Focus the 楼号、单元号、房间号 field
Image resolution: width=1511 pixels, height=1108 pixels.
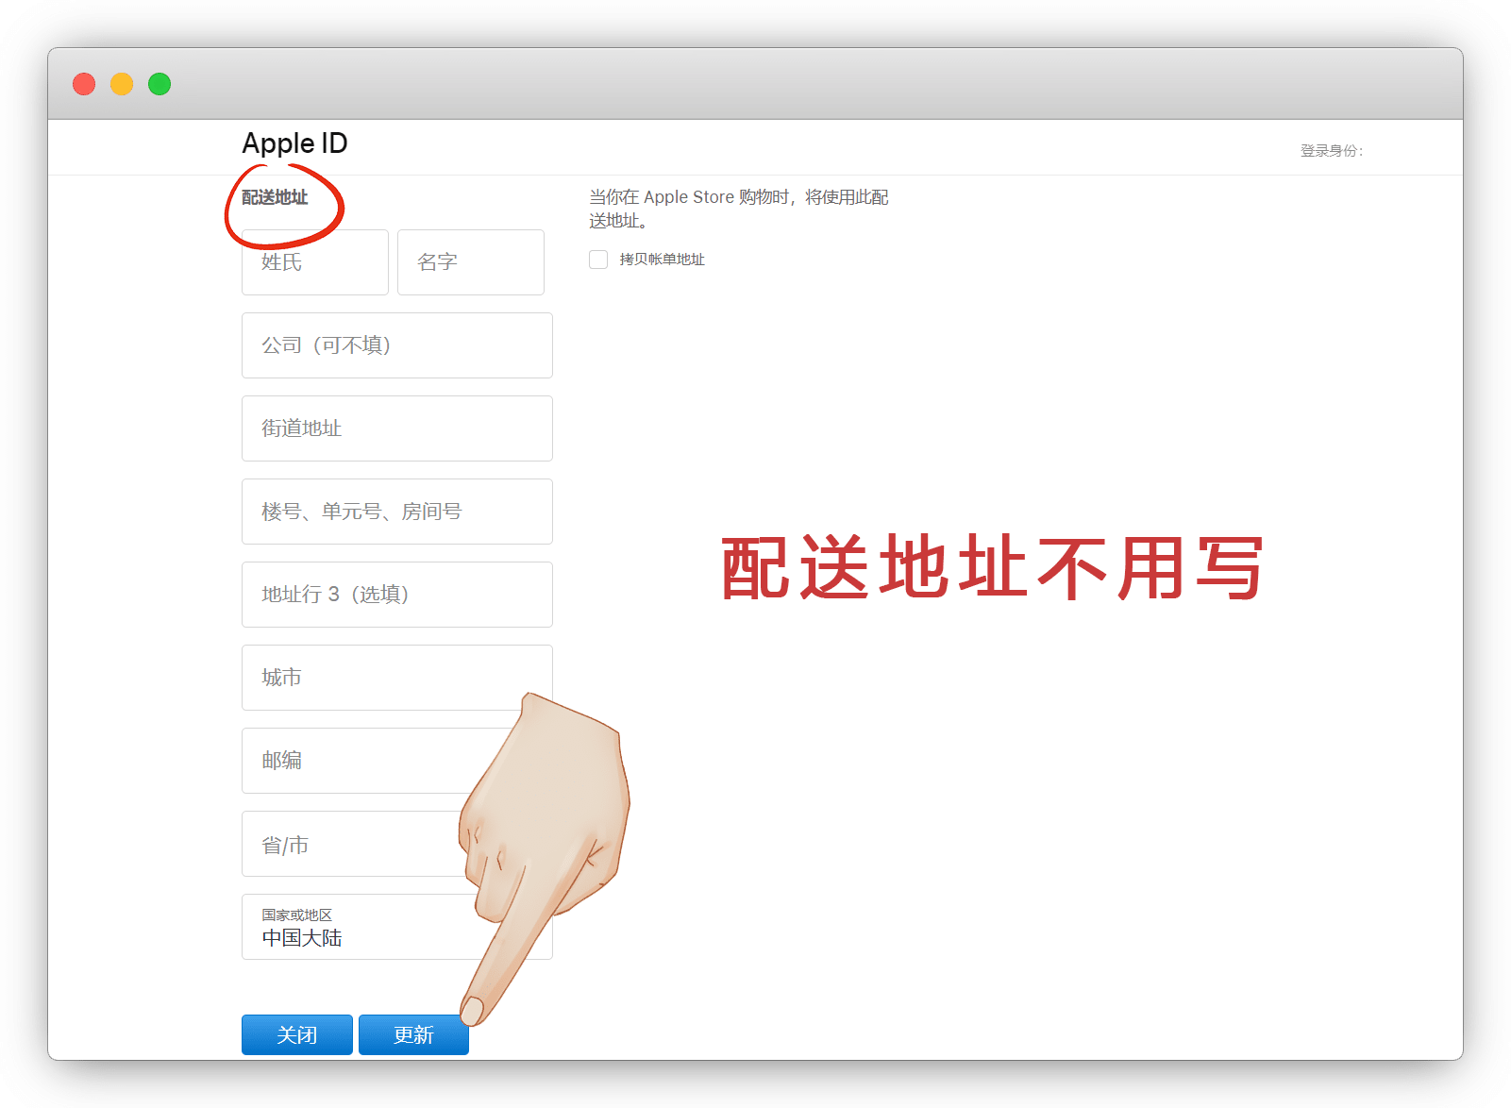396,512
